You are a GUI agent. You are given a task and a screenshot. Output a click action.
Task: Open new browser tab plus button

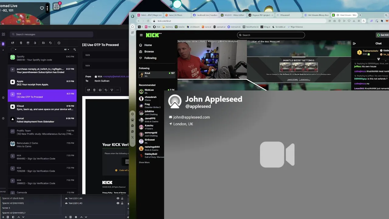pos(360,15)
